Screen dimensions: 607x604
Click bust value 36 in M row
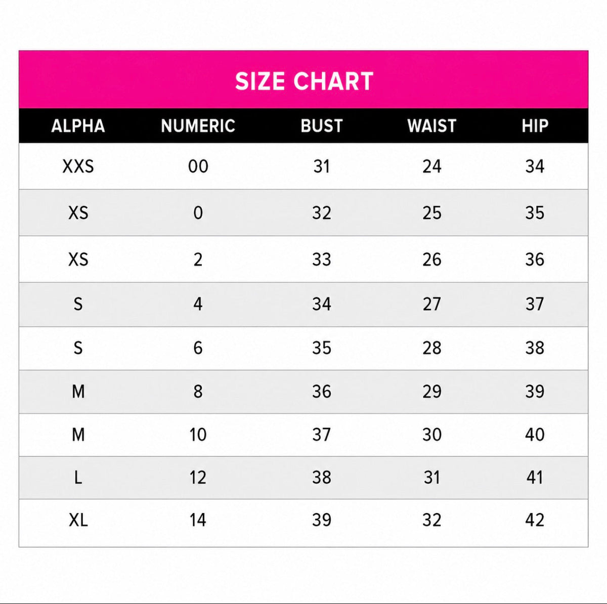click(x=322, y=392)
